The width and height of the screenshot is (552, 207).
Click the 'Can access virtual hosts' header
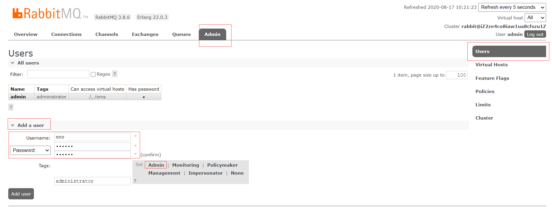97,89
